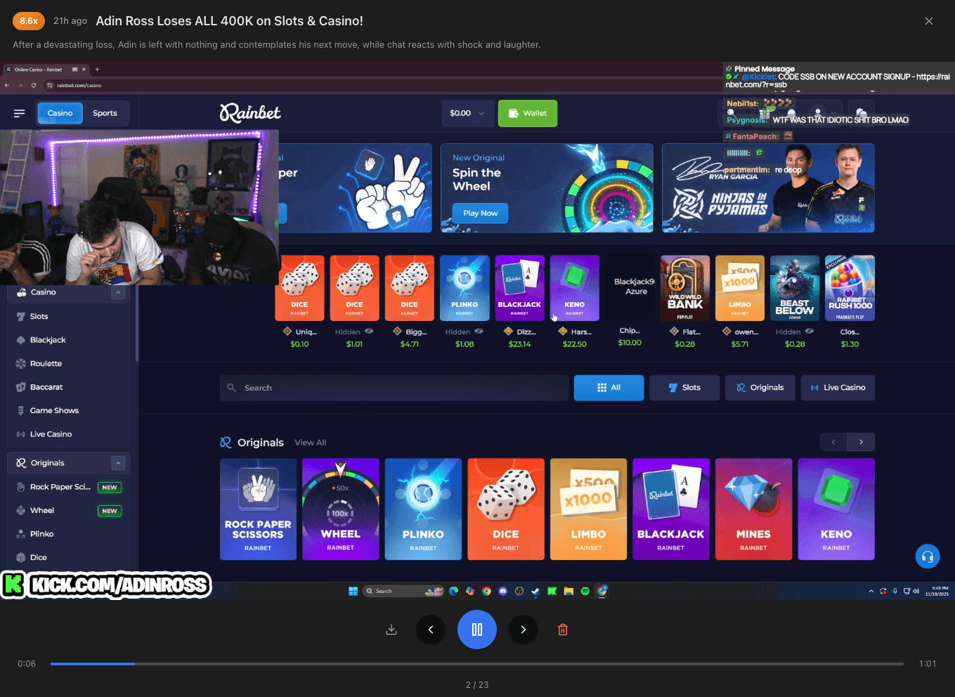This screenshot has width=955, height=697.
Task: Click View All next to Originals
Action: click(x=311, y=443)
